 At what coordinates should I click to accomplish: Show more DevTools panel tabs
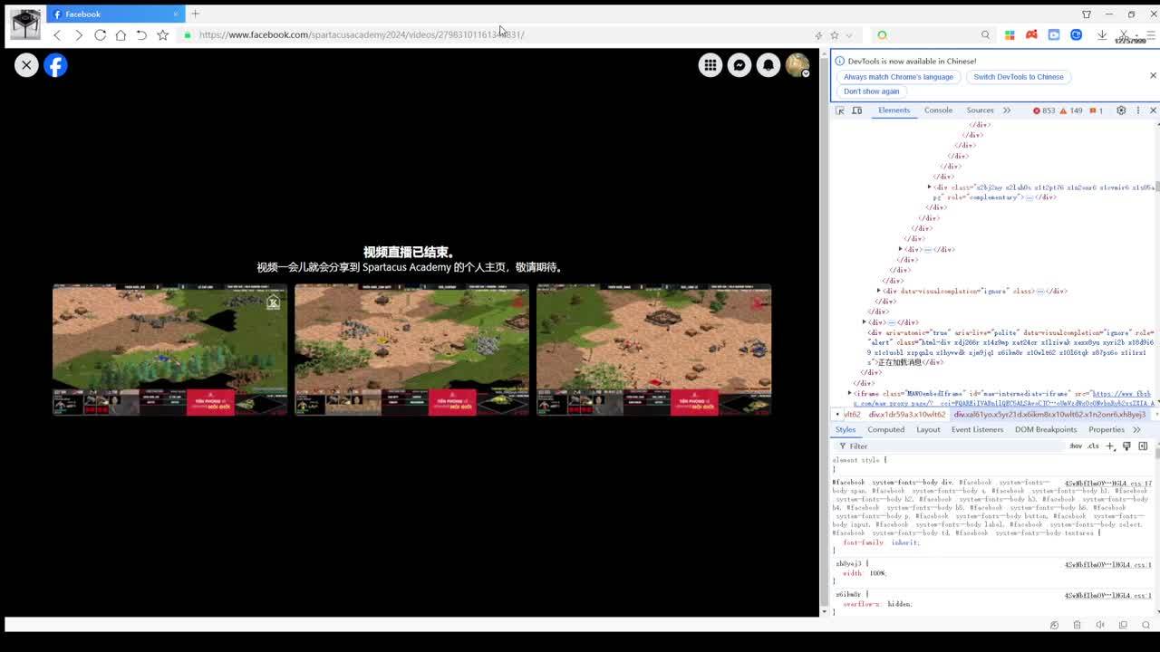1007,110
